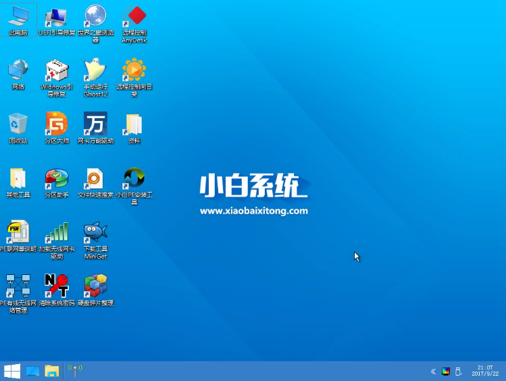Launch 分区大师 DiskGenius partition tool

56,124
